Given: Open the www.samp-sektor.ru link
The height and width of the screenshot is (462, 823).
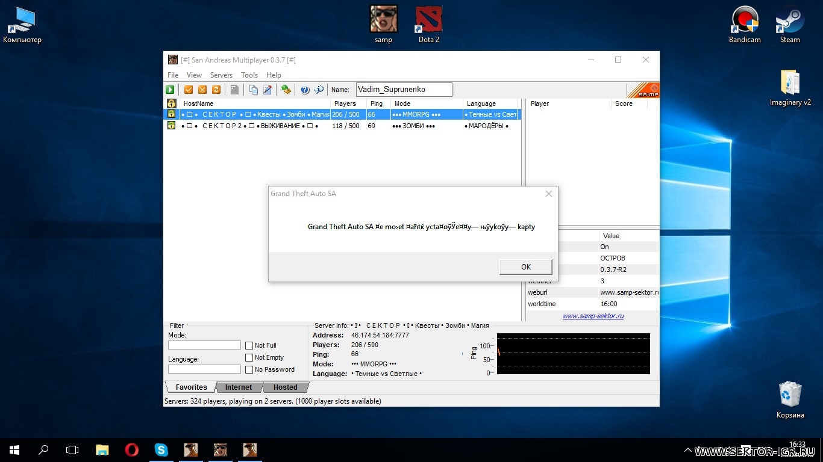Looking at the screenshot, I should click(593, 316).
